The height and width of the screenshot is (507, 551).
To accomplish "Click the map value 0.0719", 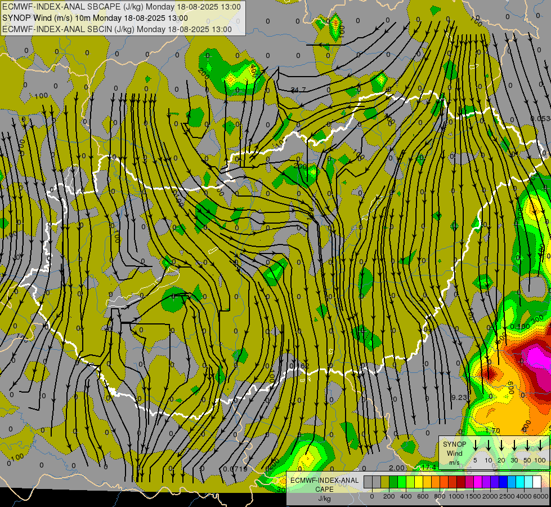I will point(235,469).
